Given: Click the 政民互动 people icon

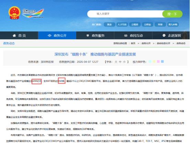Looking at the screenshot, I should click(x=126, y=35).
